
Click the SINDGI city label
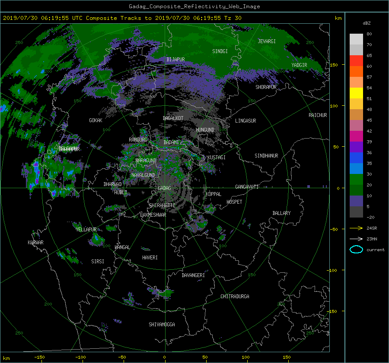pos(220,51)
